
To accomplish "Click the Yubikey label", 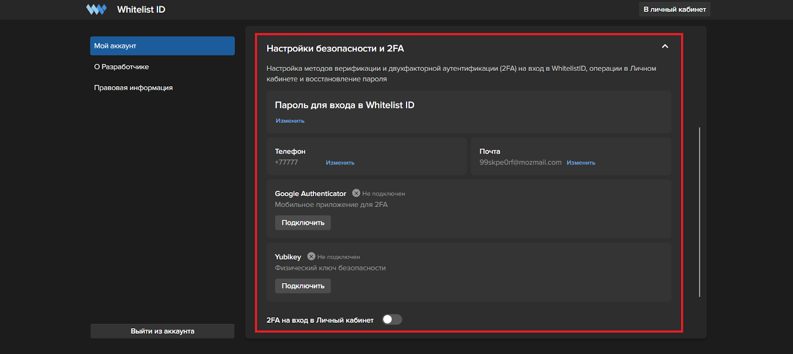I will point(288,257).
